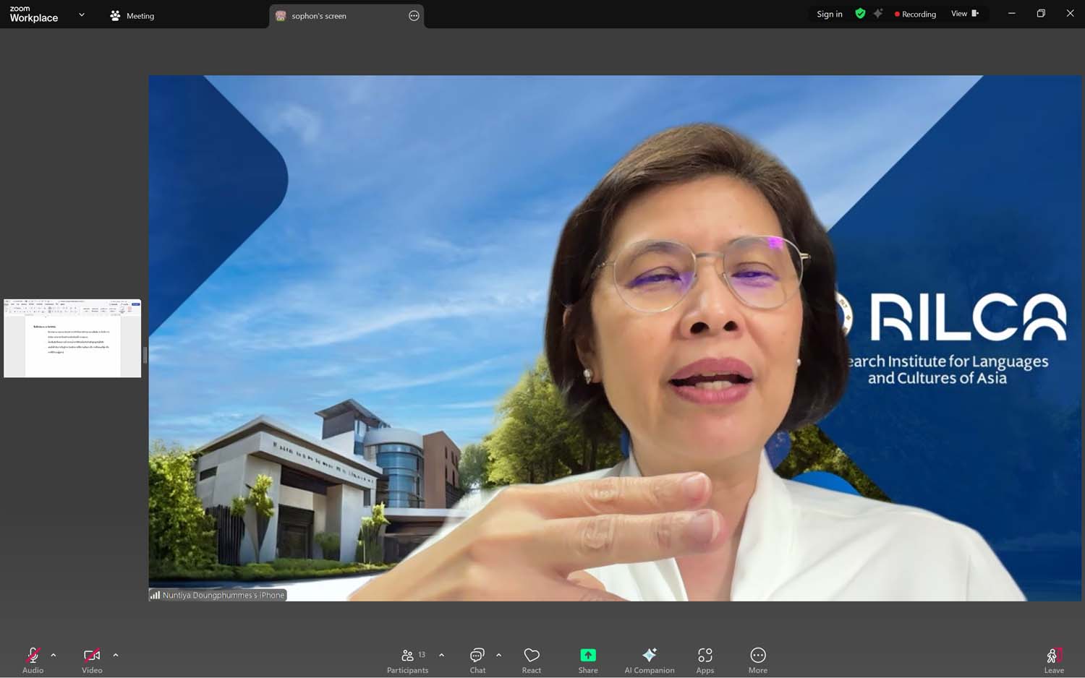1085x678 pixels.
Task: Open the Chat panel
Action: tap(477, 660)
